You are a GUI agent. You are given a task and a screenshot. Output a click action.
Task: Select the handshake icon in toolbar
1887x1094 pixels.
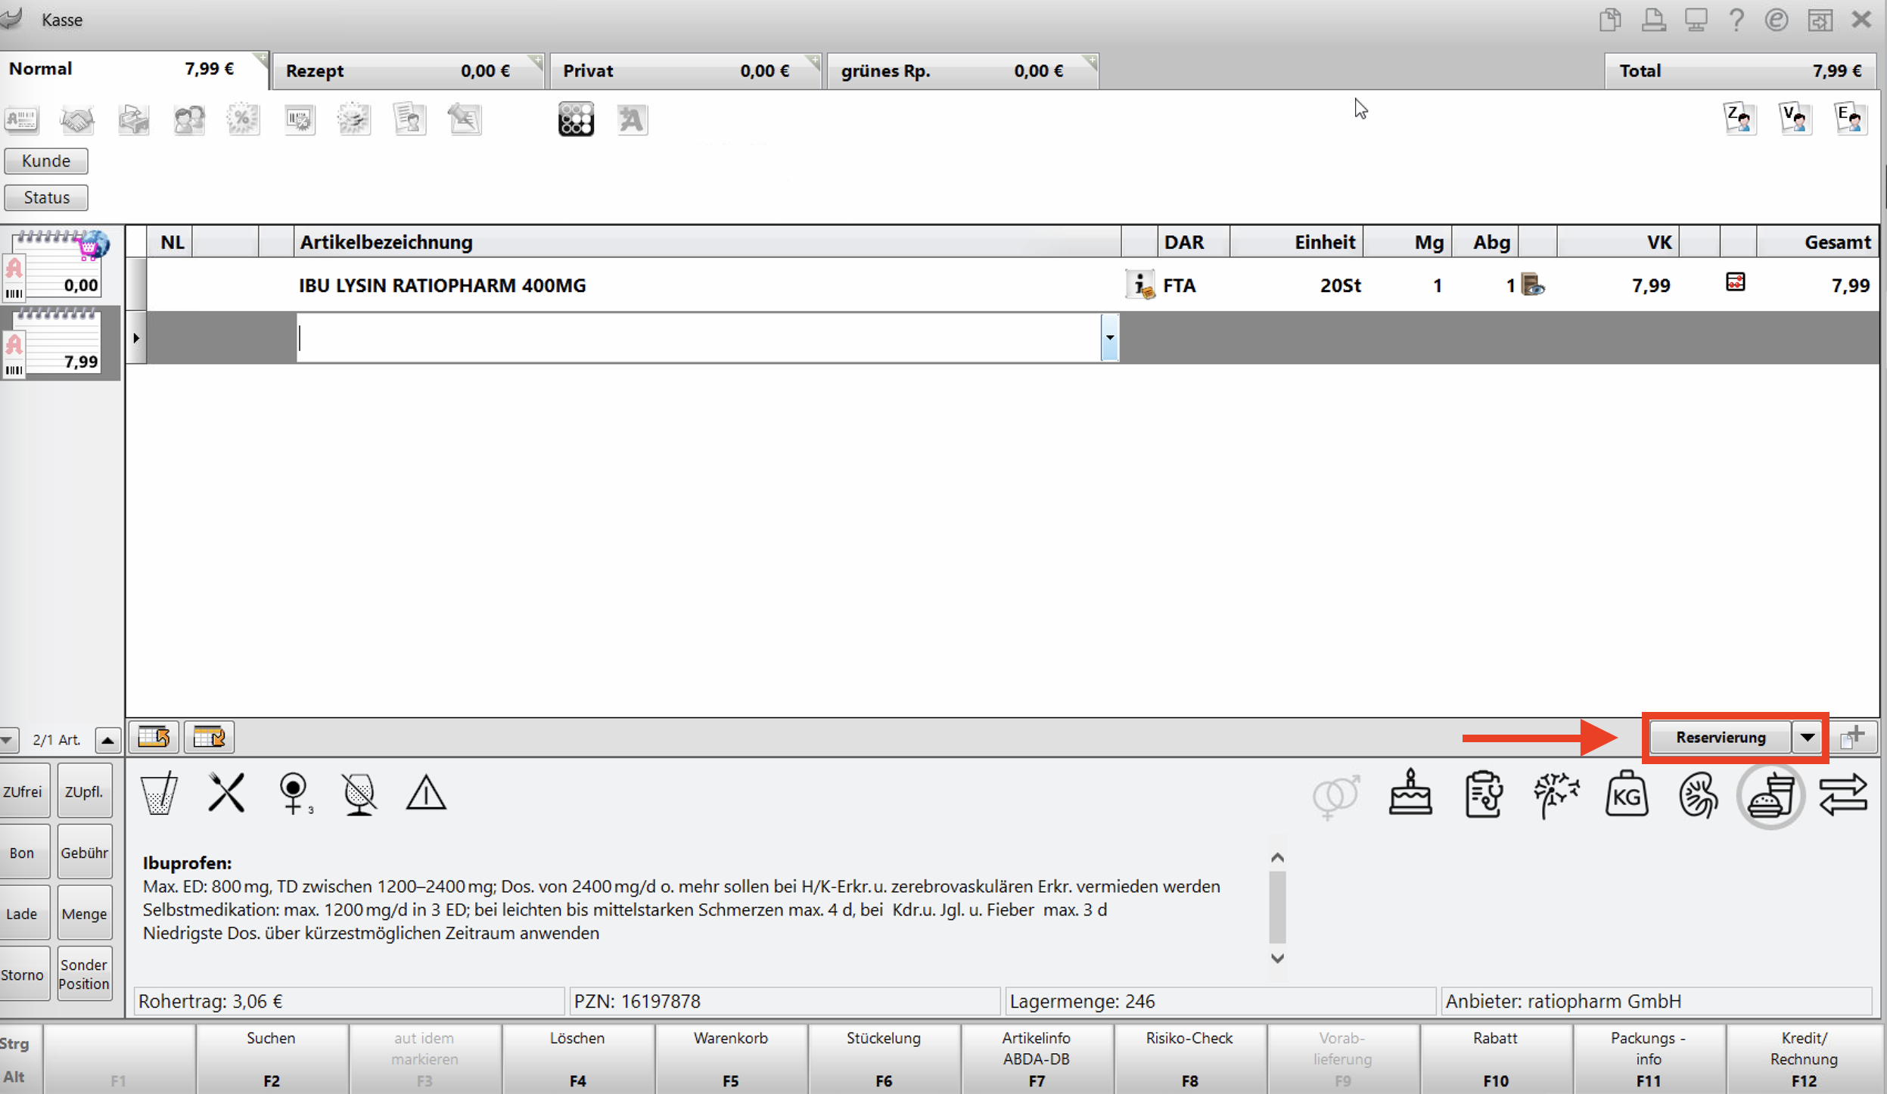point(77,120)
